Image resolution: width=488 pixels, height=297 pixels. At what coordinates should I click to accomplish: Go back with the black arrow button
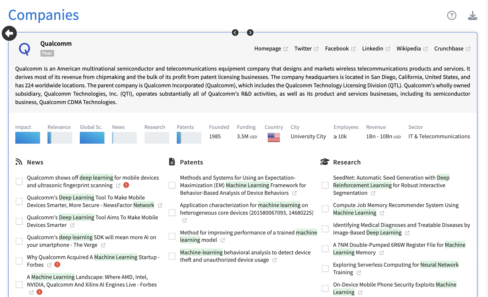tap(9, 33)
